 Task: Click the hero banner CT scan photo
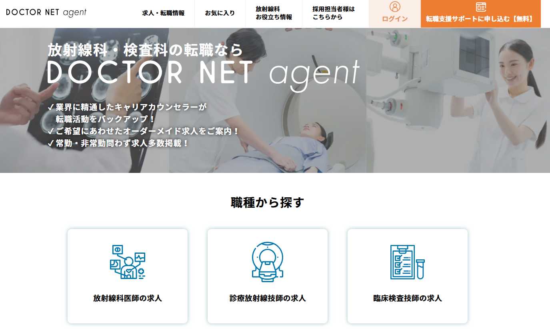click(275, 100)
